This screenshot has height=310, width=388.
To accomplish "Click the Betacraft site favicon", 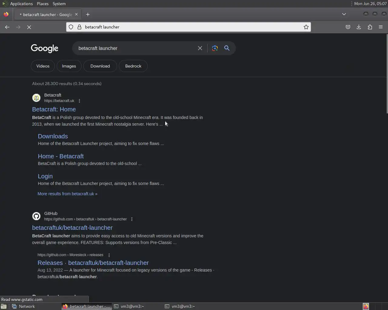I will [36, 98].
